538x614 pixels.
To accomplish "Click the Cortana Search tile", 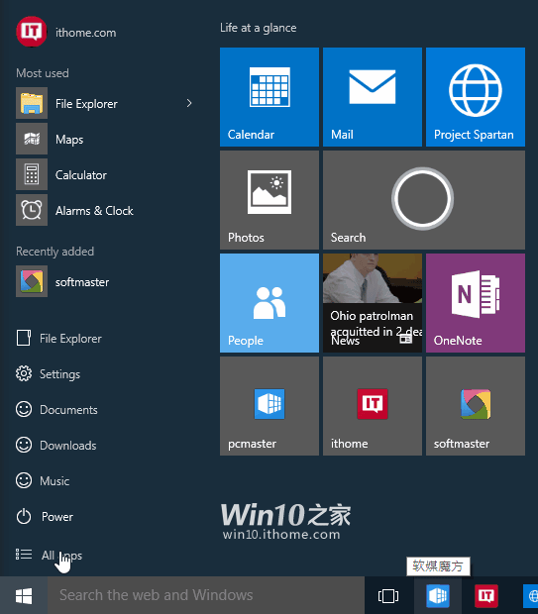I will (x=424, y=200).
